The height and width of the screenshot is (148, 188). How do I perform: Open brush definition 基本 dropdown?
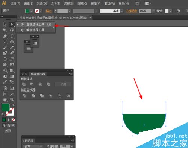[x=122, y=11]
